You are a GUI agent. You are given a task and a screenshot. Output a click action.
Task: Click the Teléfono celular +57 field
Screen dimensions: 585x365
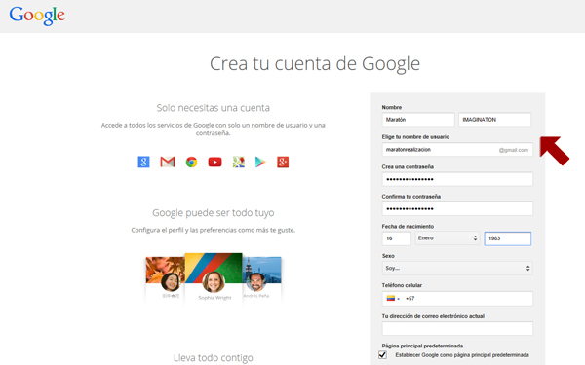457,299
